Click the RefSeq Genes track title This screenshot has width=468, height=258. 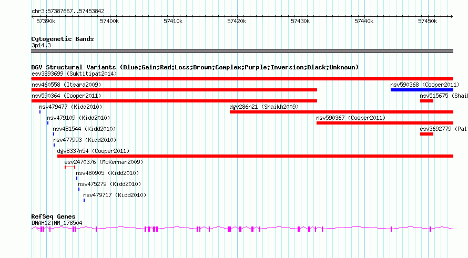point(53,216)
